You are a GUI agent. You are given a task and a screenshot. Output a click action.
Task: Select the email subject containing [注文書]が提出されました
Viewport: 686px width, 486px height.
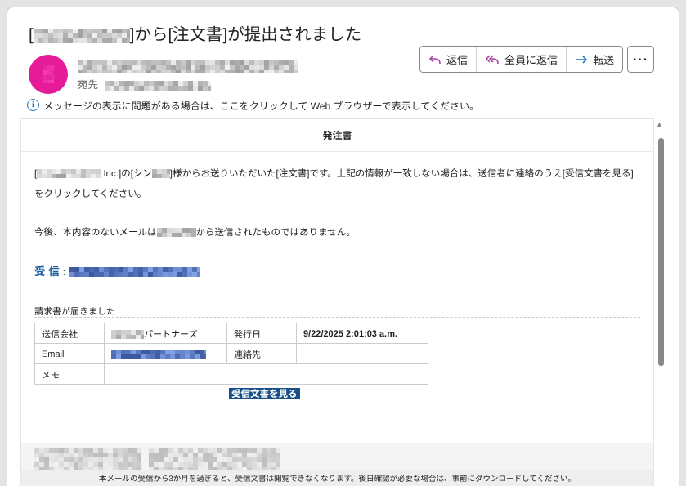click(x=195, y=34)
